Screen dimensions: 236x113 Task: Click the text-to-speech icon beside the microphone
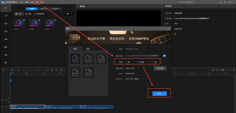(57, 70)
